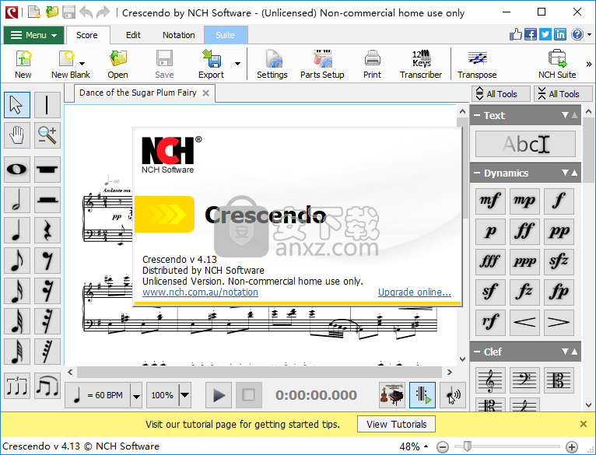Screen dimensions: 596x455
Task: Collapse the Text panel
Action: click(477, 116)
